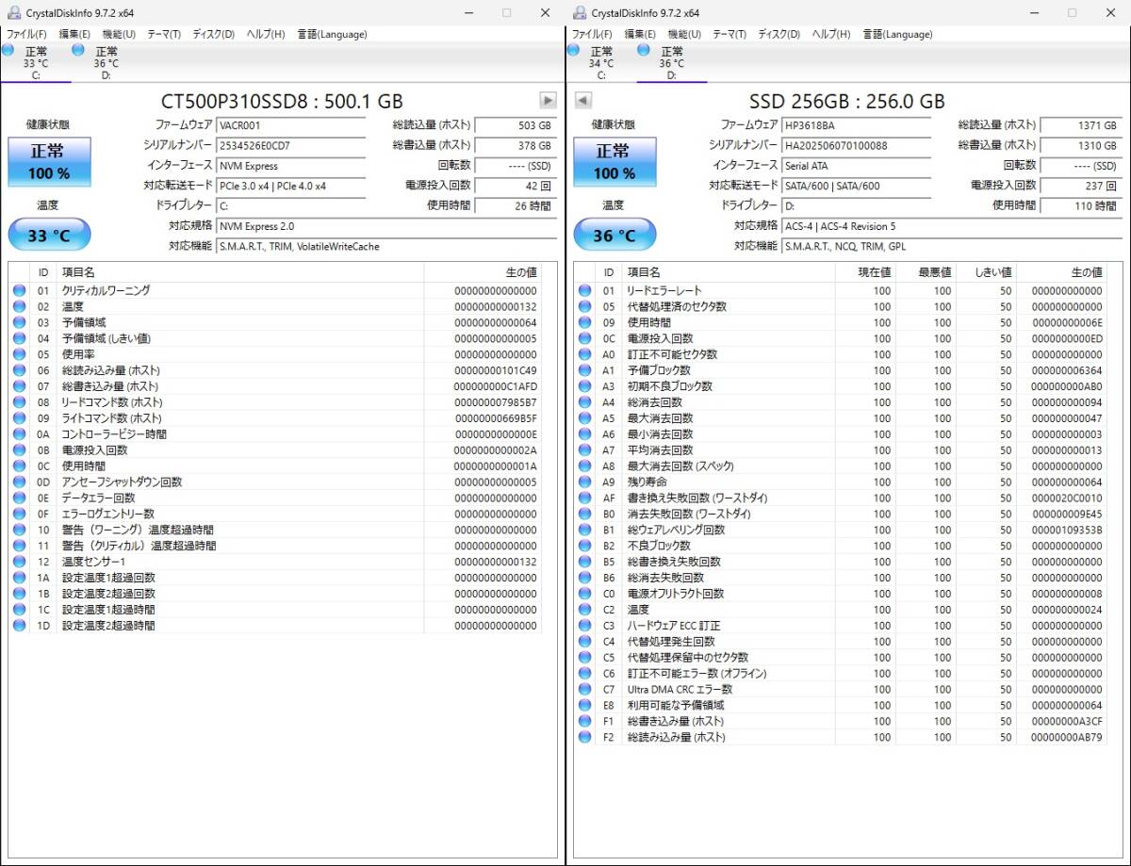Open ファイル(F) menu in the CT500P310SSD8 window
1131x866 pixels.
26,34
